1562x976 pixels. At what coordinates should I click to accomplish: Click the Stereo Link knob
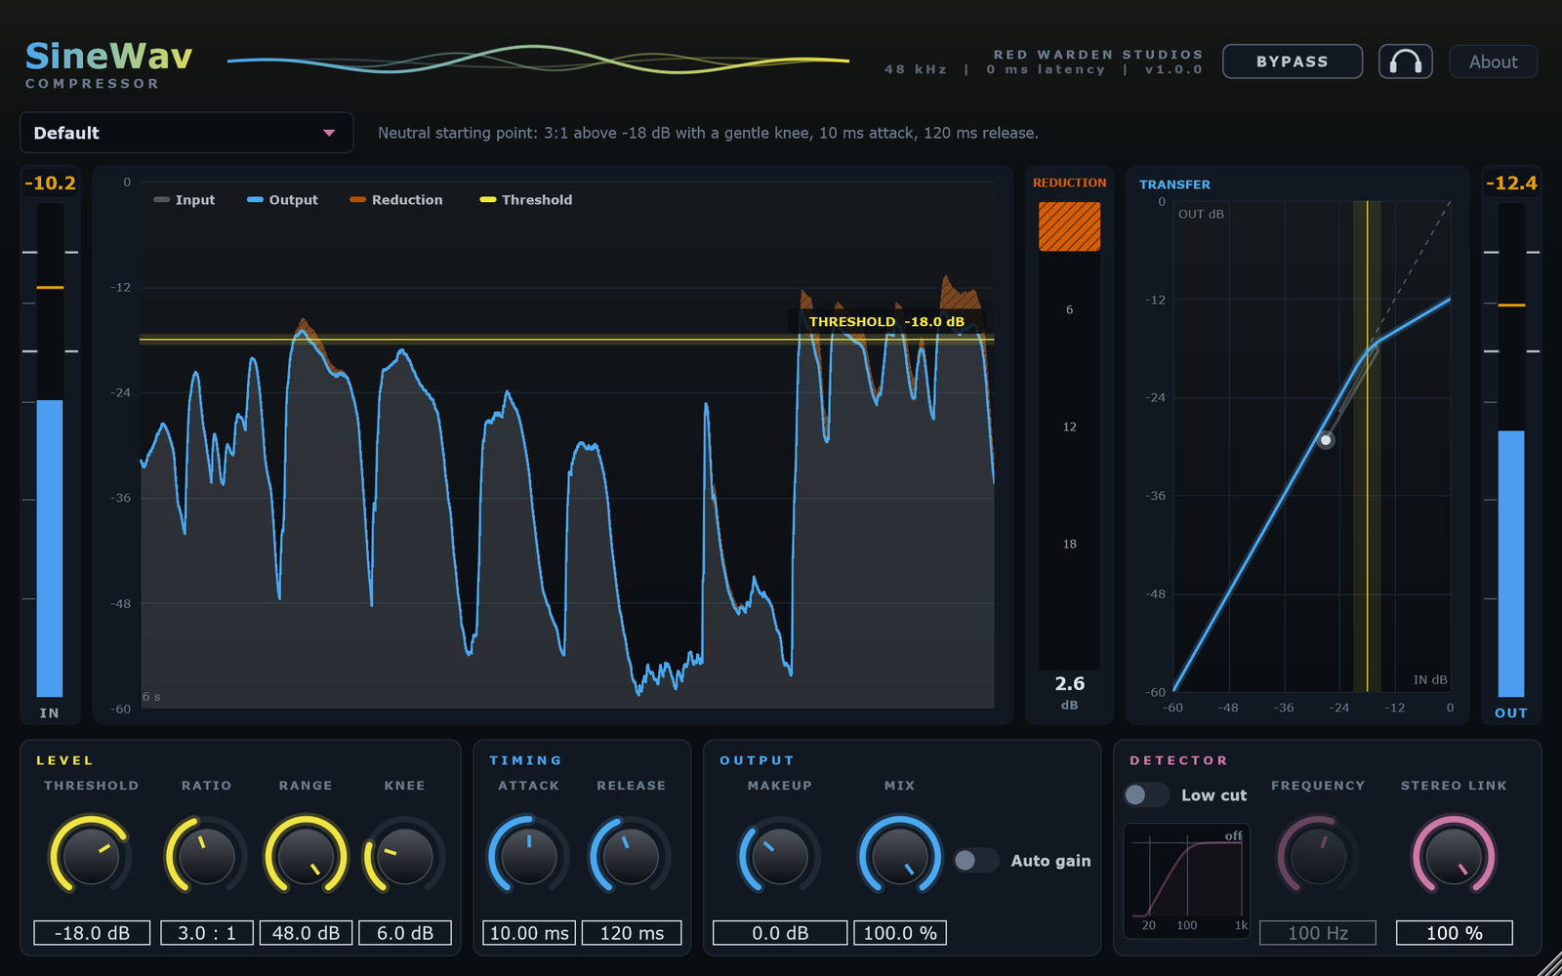point(1454,856)
